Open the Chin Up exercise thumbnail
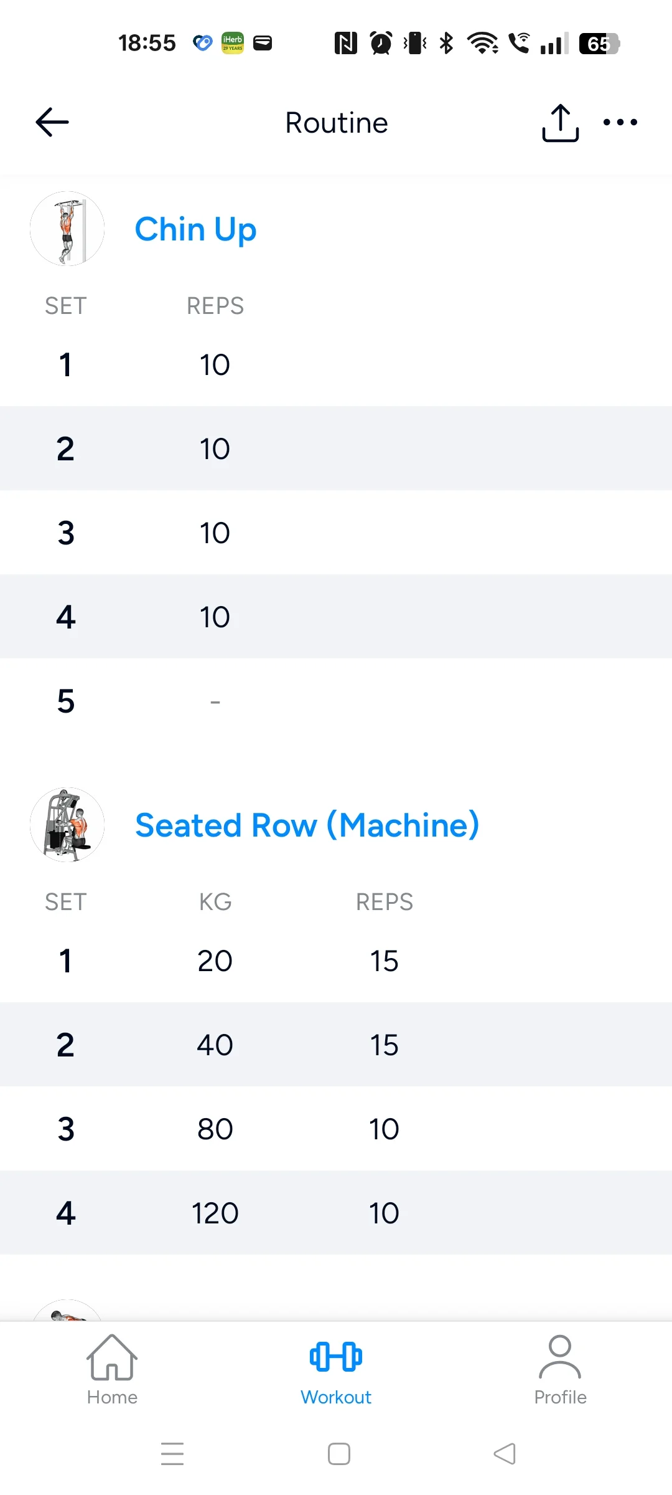Viewport: 672px width, 1495px height. [67, 229]
